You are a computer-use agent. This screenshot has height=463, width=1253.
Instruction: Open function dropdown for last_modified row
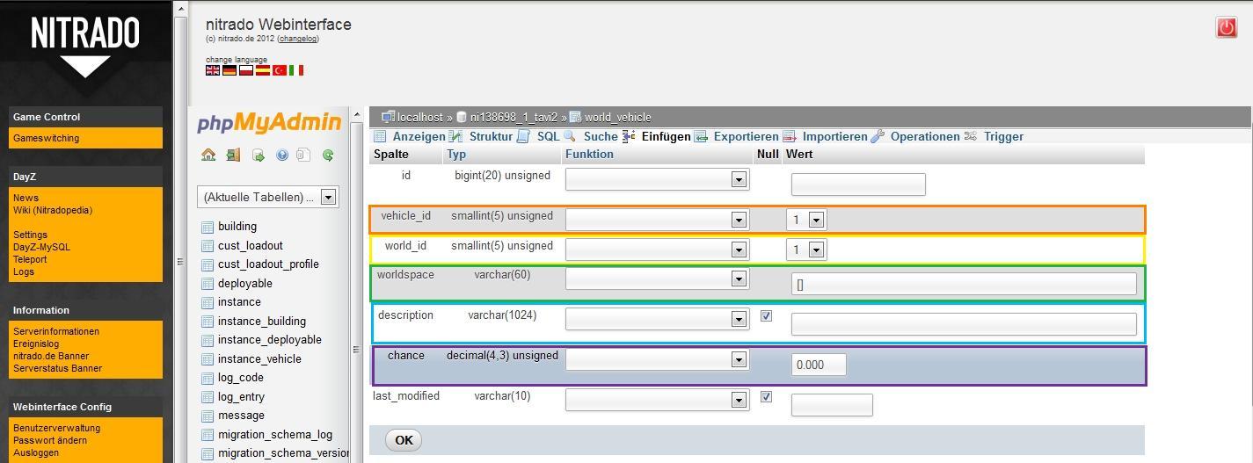click(657, 400)
